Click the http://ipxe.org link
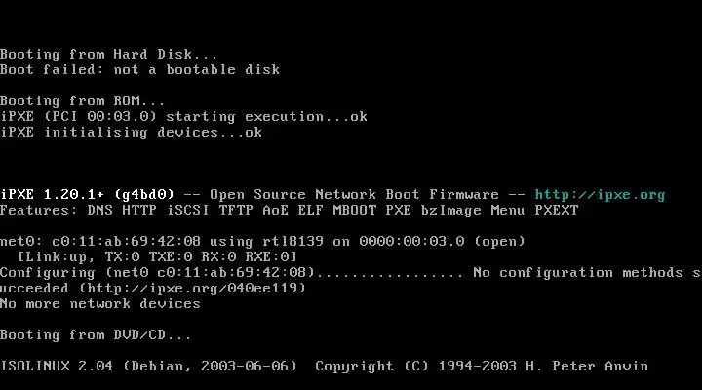This screenshot has height=390, width=702. (600, 195)
